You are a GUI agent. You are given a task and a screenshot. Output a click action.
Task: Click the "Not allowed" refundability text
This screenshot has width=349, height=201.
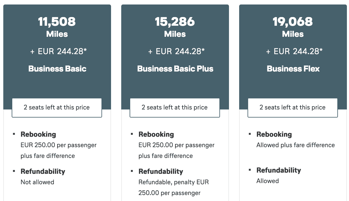coord(37,182)
